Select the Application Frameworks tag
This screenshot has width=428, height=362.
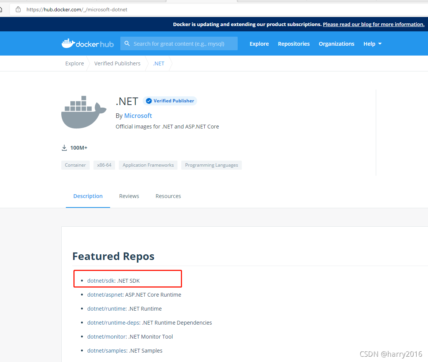(x=148, y=165)
